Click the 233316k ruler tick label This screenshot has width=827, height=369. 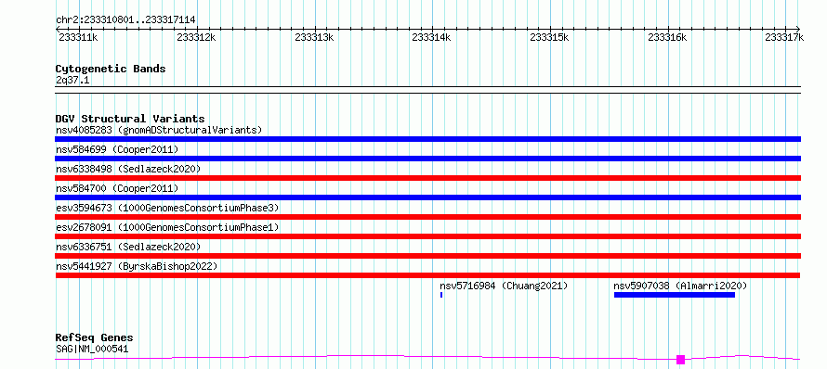coord(668,38)
